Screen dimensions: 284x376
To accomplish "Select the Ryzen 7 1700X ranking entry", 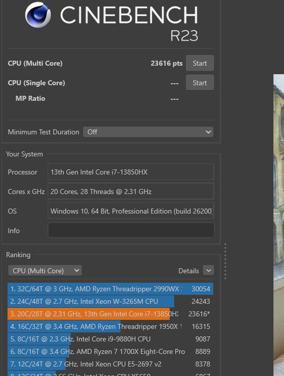I will pos(110,351).
